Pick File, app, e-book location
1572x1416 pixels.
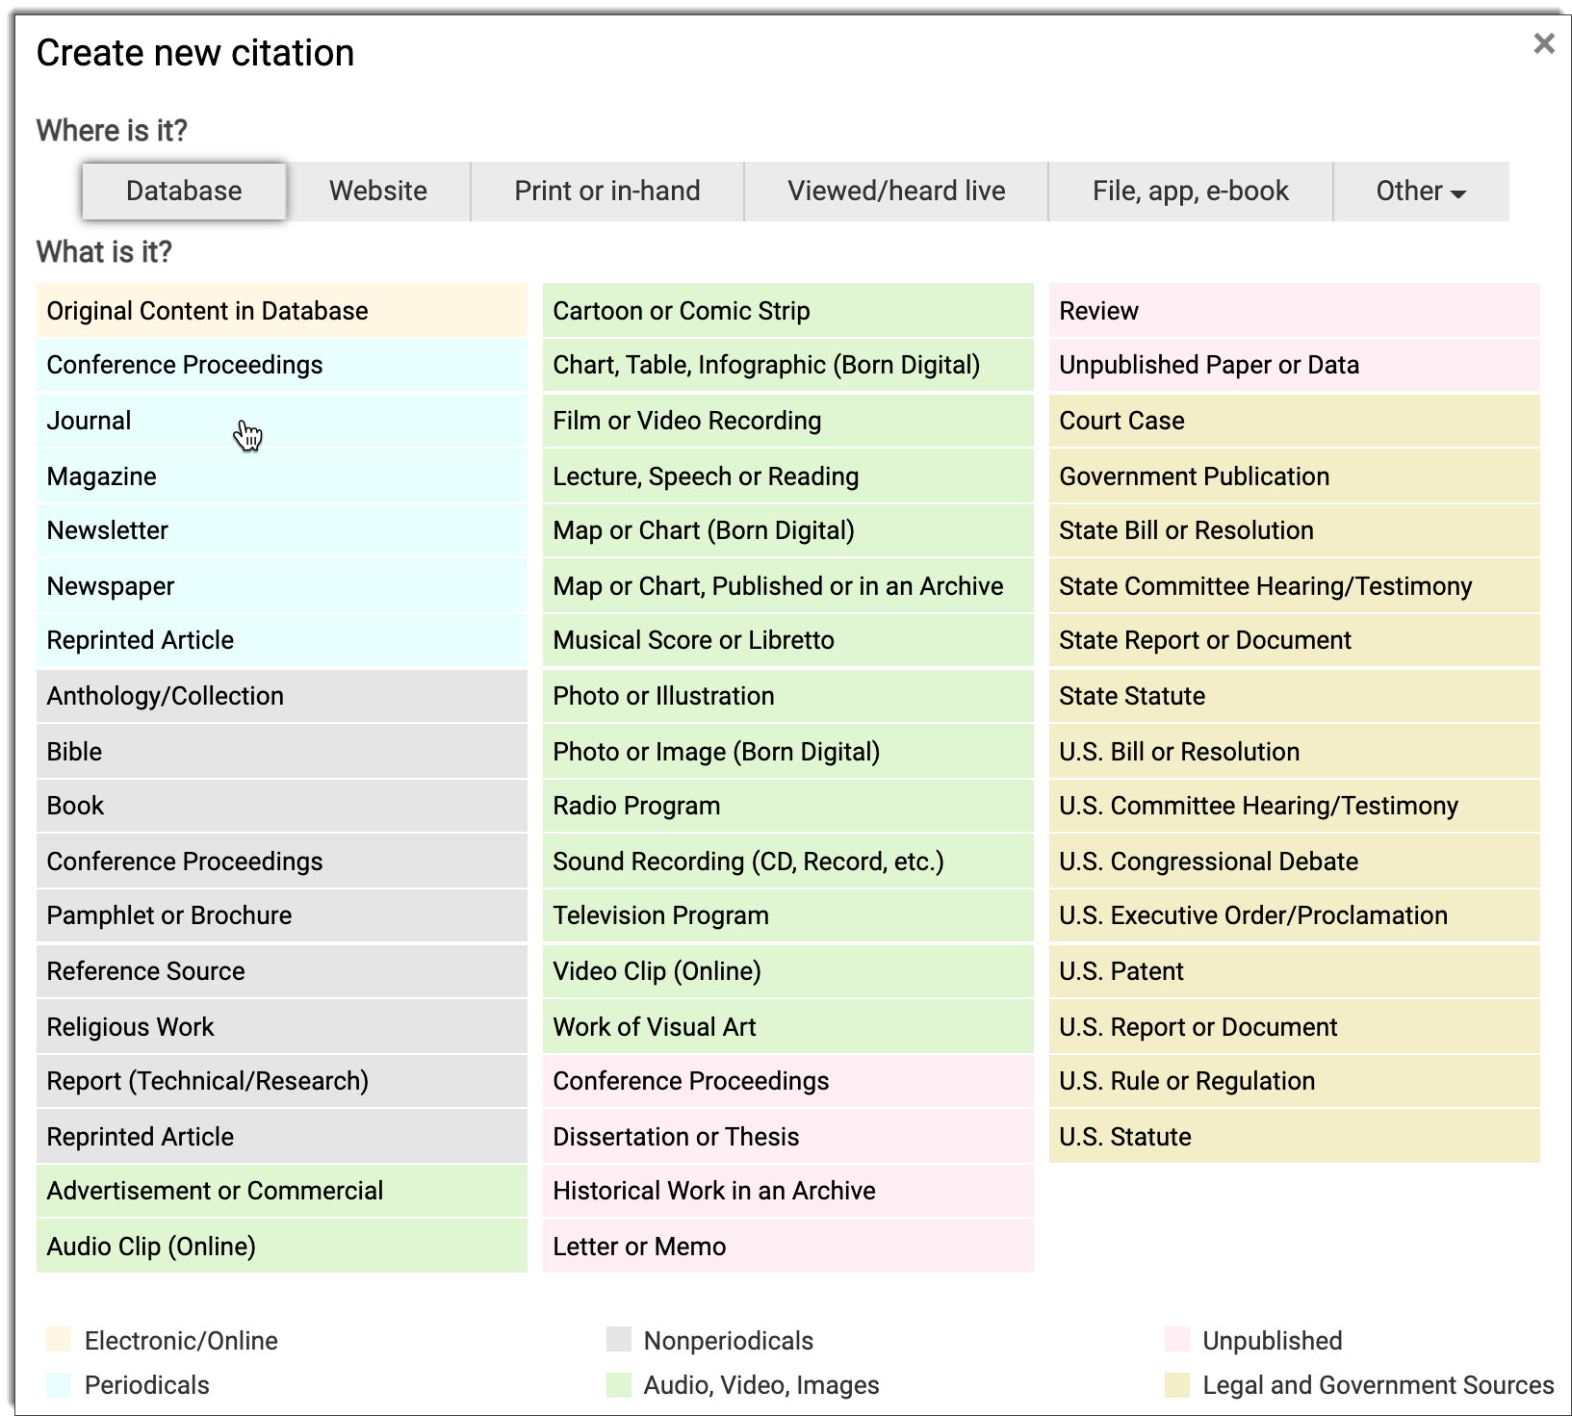[x=1190, y=192]
